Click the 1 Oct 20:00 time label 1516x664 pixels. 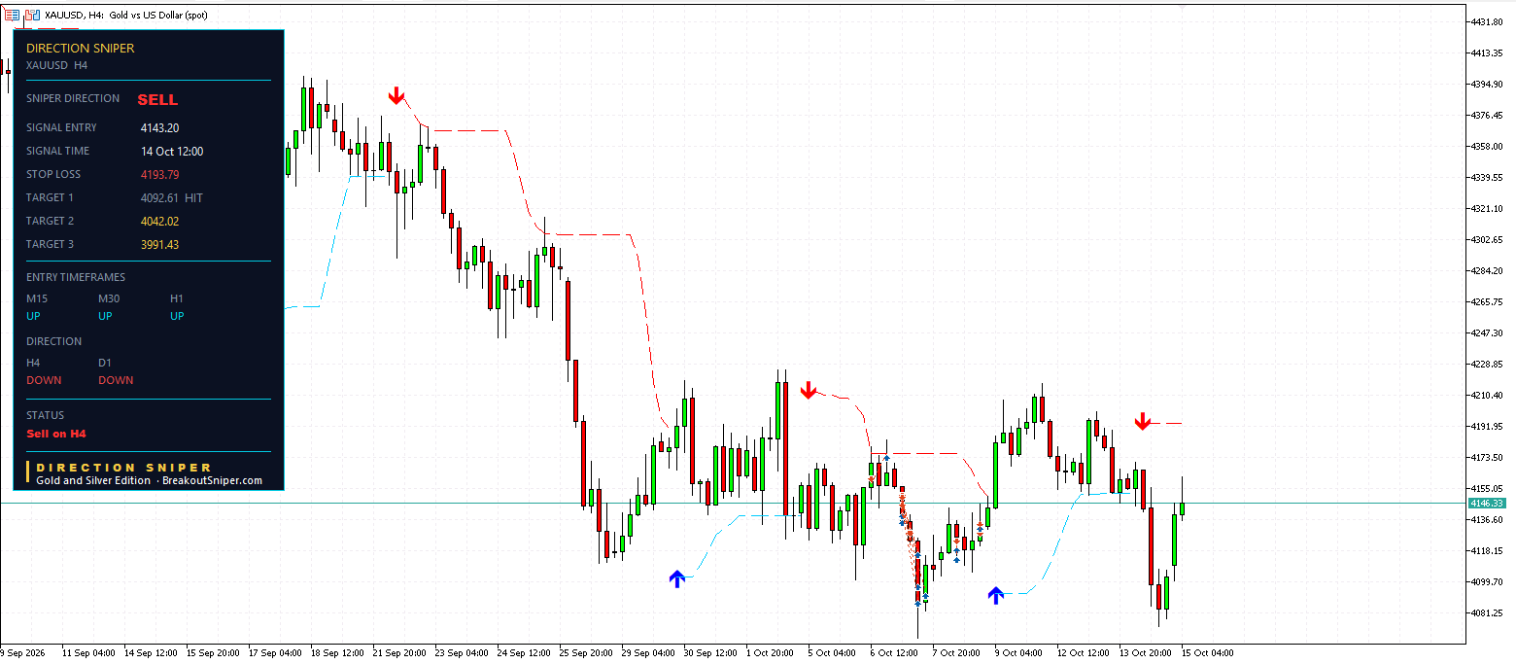pos(772,652)
